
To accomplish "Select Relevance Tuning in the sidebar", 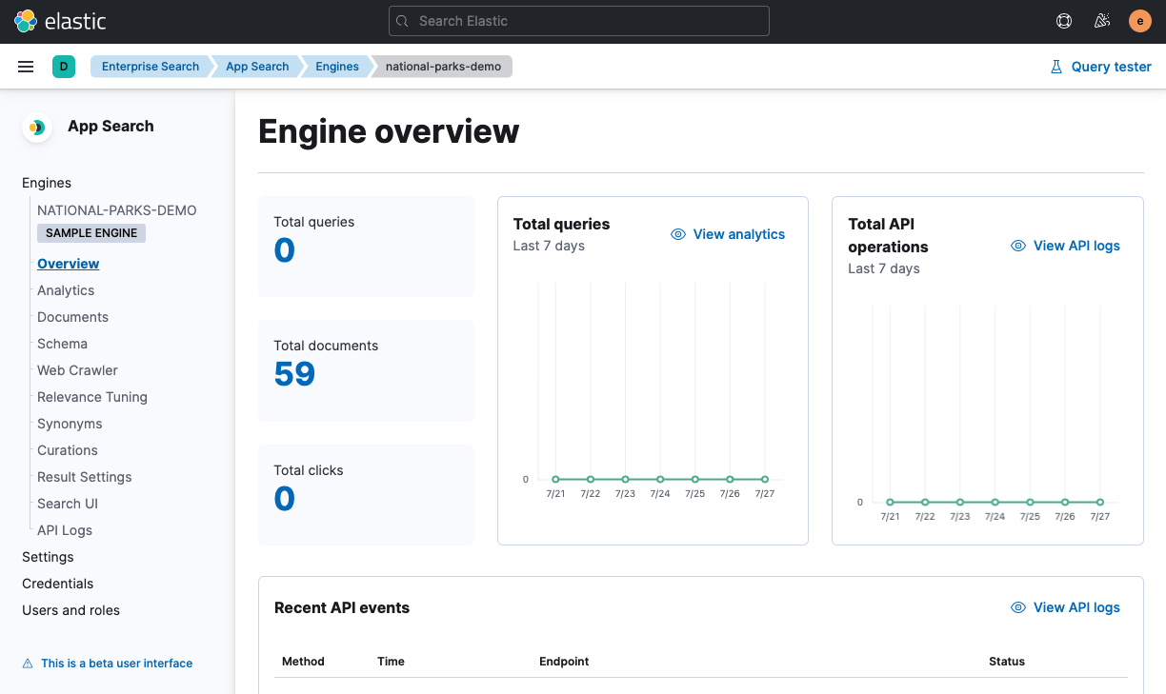I will point(91,397).
